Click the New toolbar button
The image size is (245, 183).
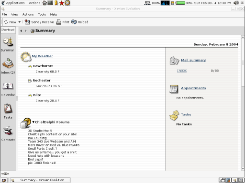tap(11, 22)
